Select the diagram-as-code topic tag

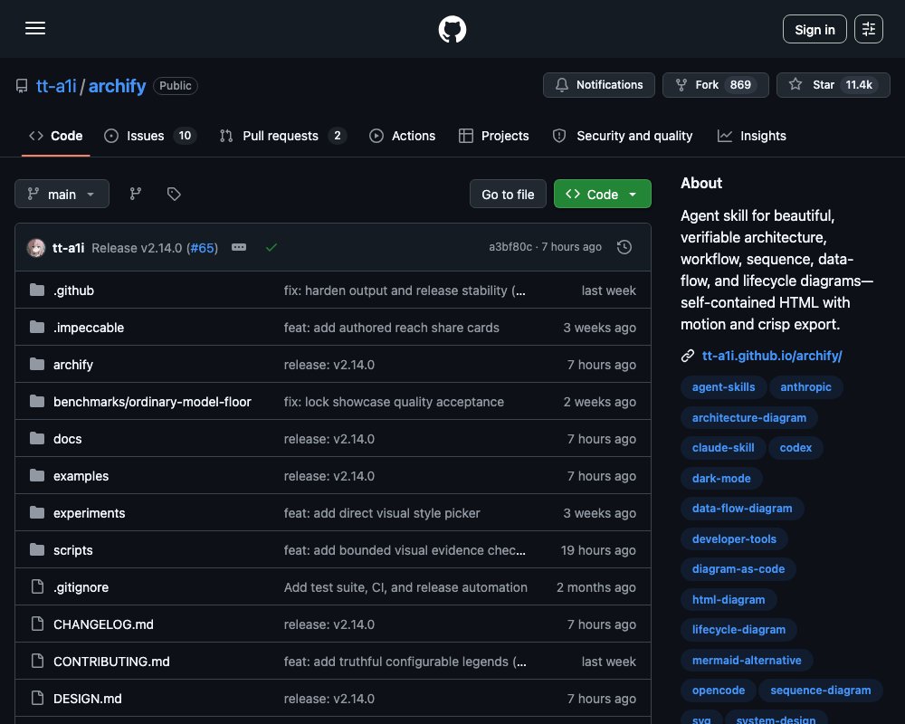(x=738, y=568)
